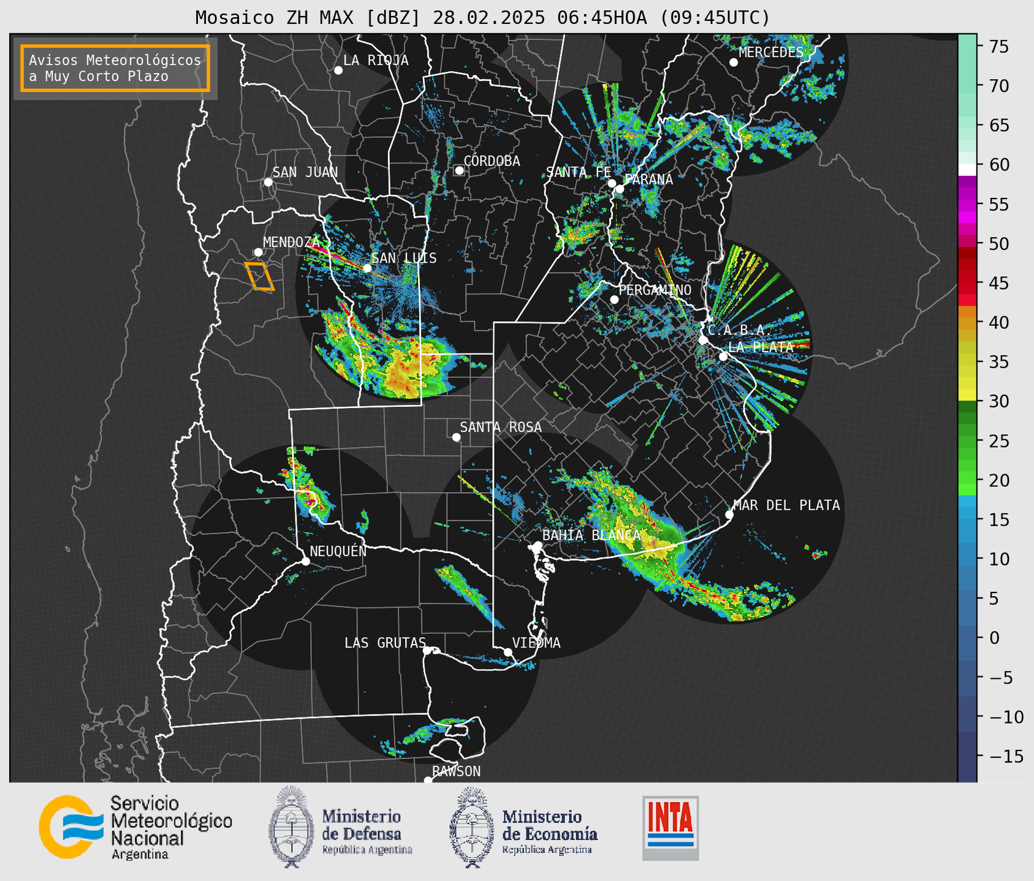
Task: Click the Viedma city marker
Action: coord(508,652)
